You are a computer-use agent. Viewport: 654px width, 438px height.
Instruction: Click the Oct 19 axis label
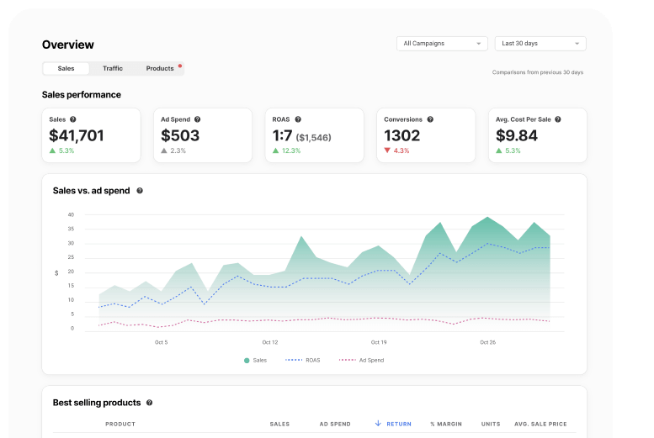(379, 342)
